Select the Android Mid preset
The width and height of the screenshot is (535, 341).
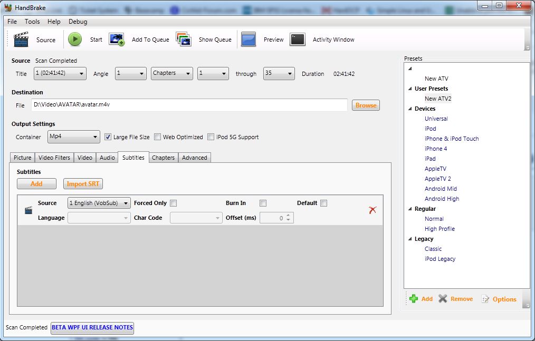point(441,189)
